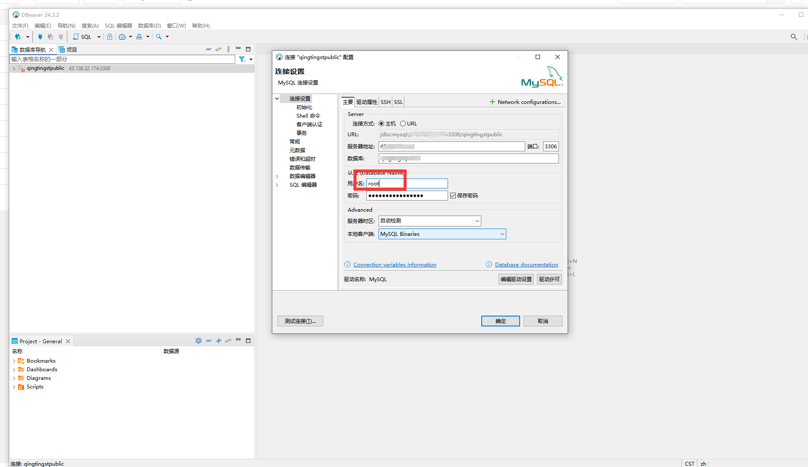Select the URL connection radio button
The image size is (808, 467).
tap(403, 124)
